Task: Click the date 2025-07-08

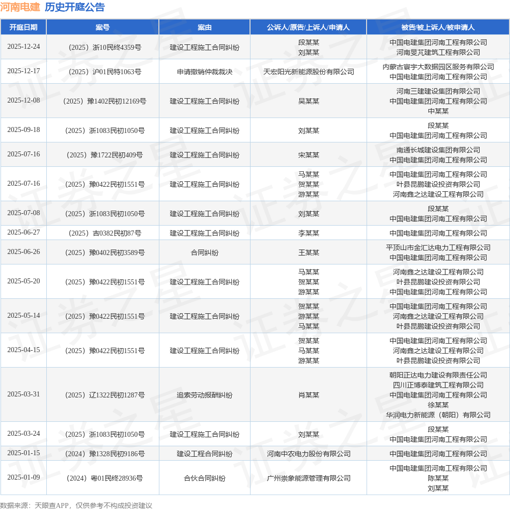Action: pos(23,213)
